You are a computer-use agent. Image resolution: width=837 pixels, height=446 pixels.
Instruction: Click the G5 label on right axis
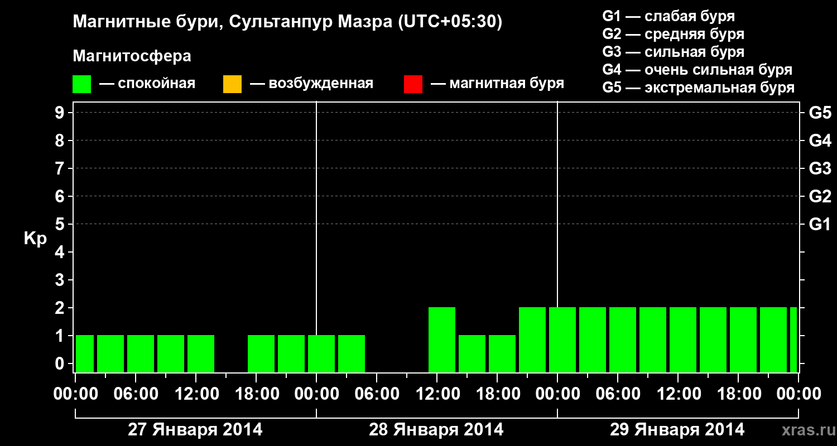[x=820, y=113]
